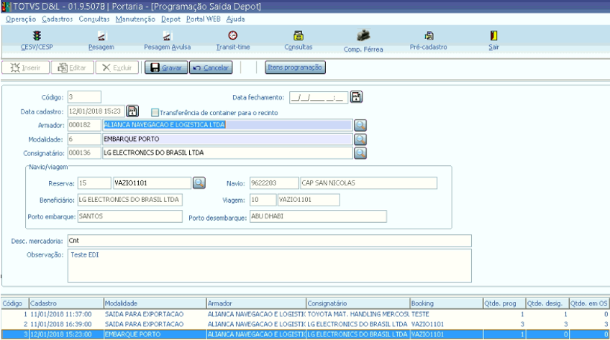Click the Desc. mercadoria field

click(270, 241)
